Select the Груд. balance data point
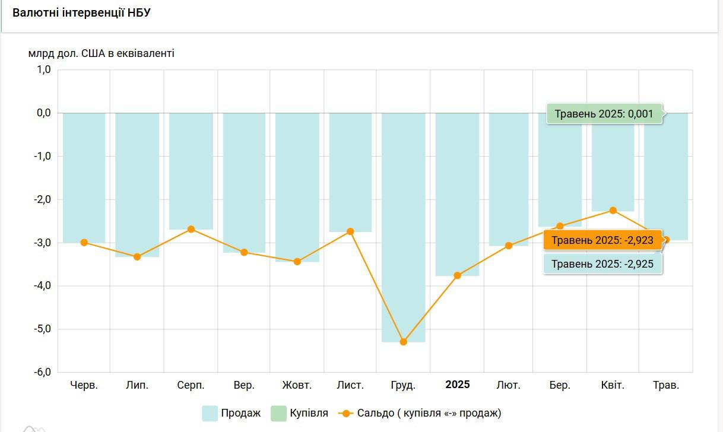Image resolution: width=723 pixels, height=432 pixels. point(404,342)
